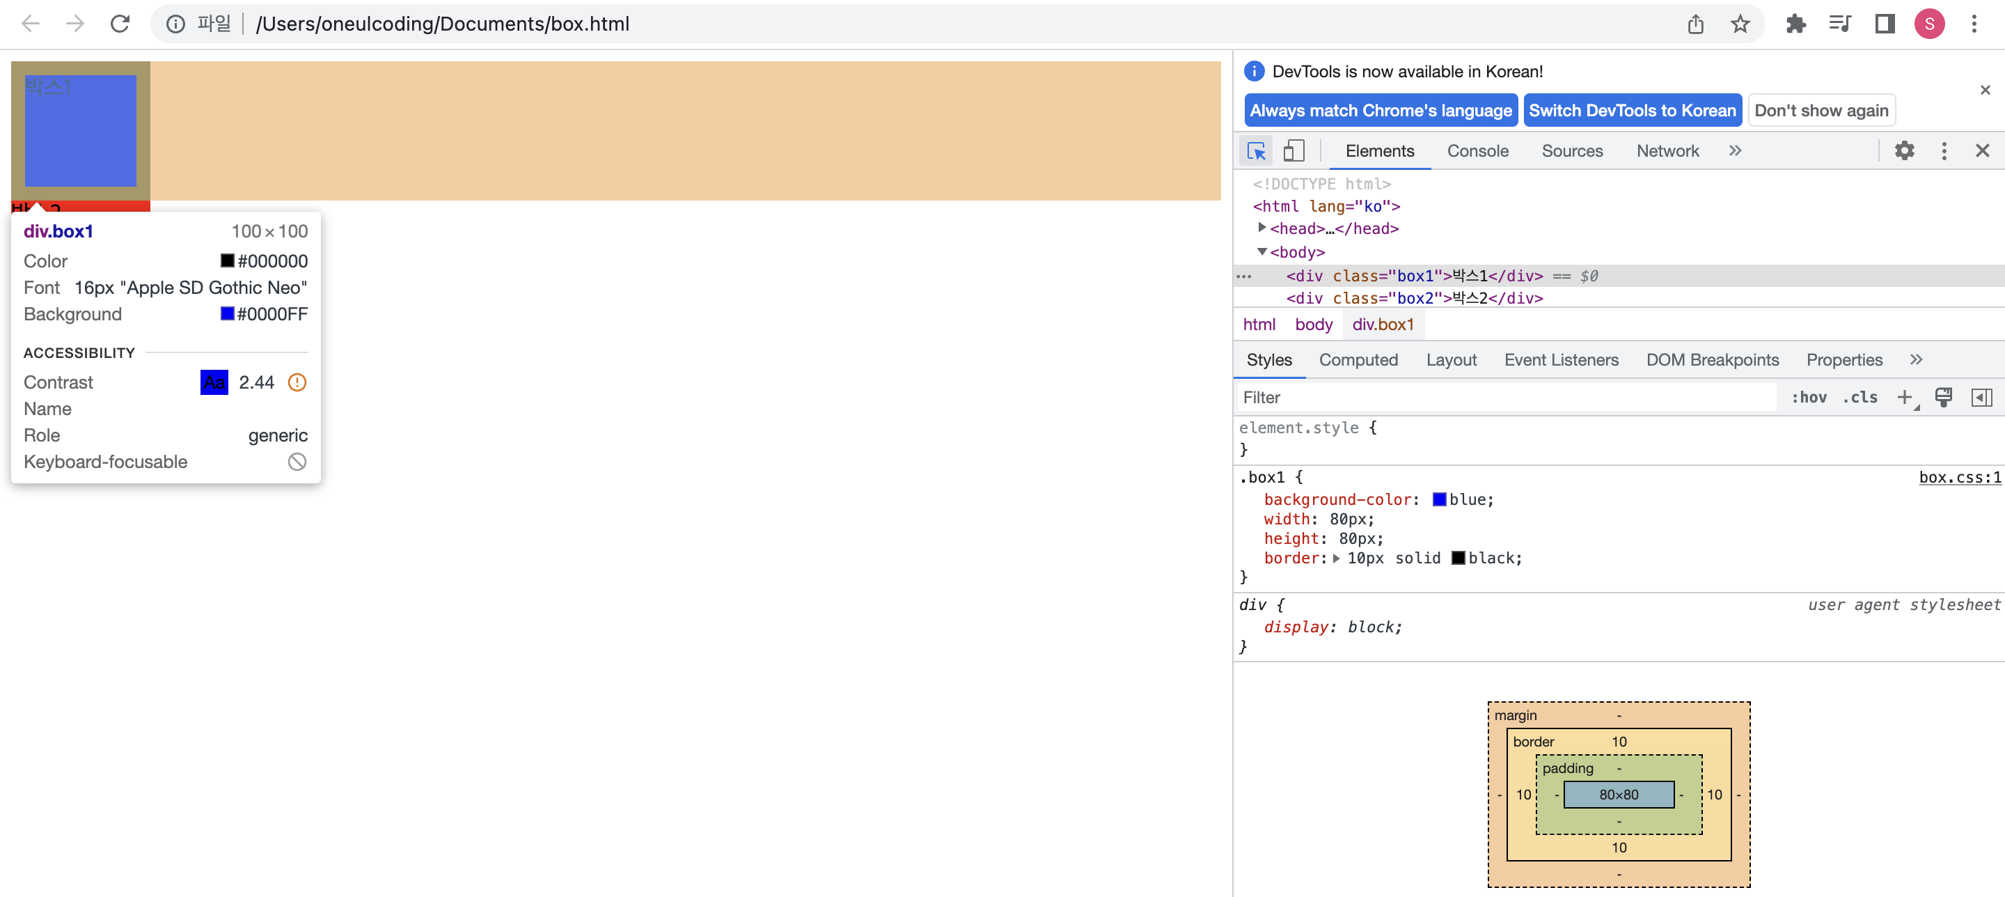Click Switch DevTools to Korean button
This screenshot has height=897, width=2005.
click(1631, 111)
